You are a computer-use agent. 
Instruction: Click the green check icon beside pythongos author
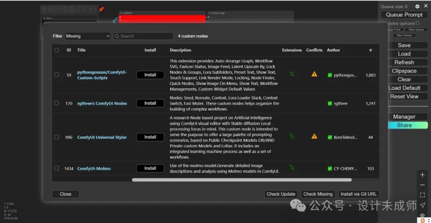pos(330,75)
